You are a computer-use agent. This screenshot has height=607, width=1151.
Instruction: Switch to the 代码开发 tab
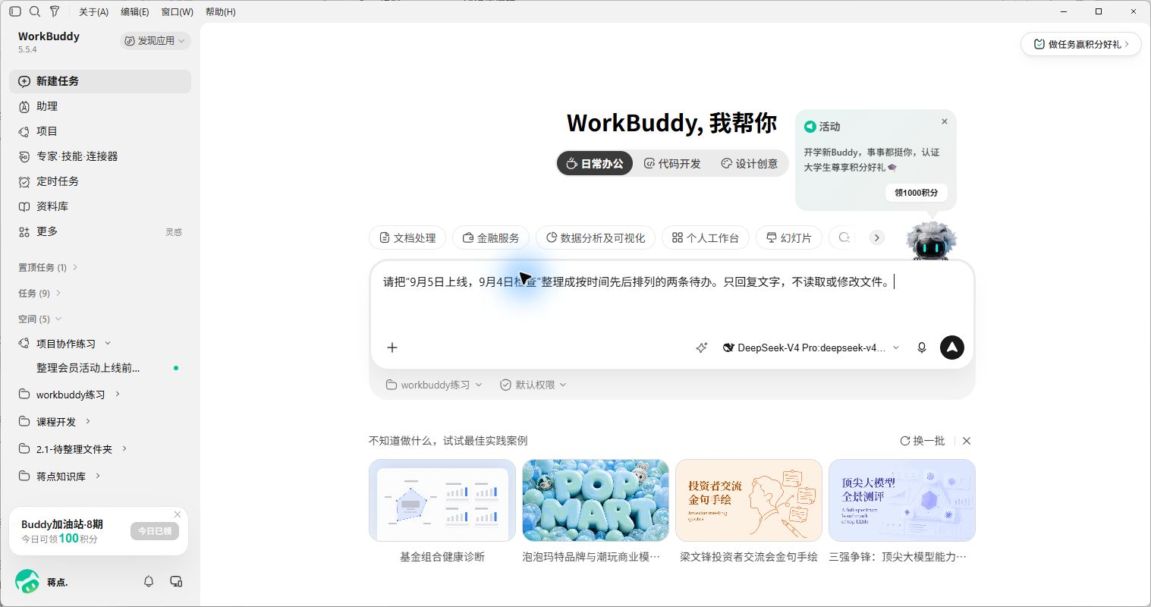tap(672, 163)
